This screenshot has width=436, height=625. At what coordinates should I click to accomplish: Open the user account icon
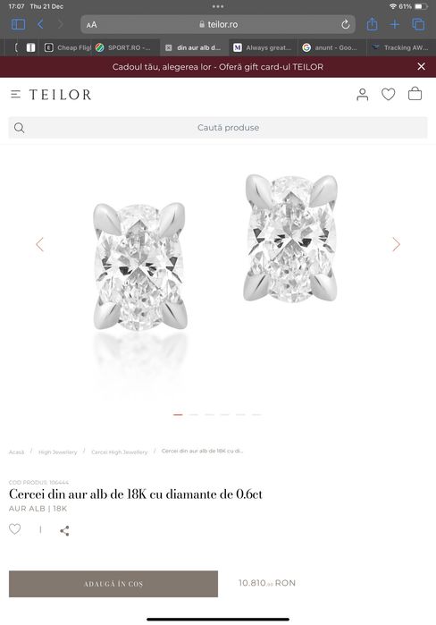[363, 95]
